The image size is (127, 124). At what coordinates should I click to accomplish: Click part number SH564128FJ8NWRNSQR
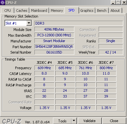point(54,47)
